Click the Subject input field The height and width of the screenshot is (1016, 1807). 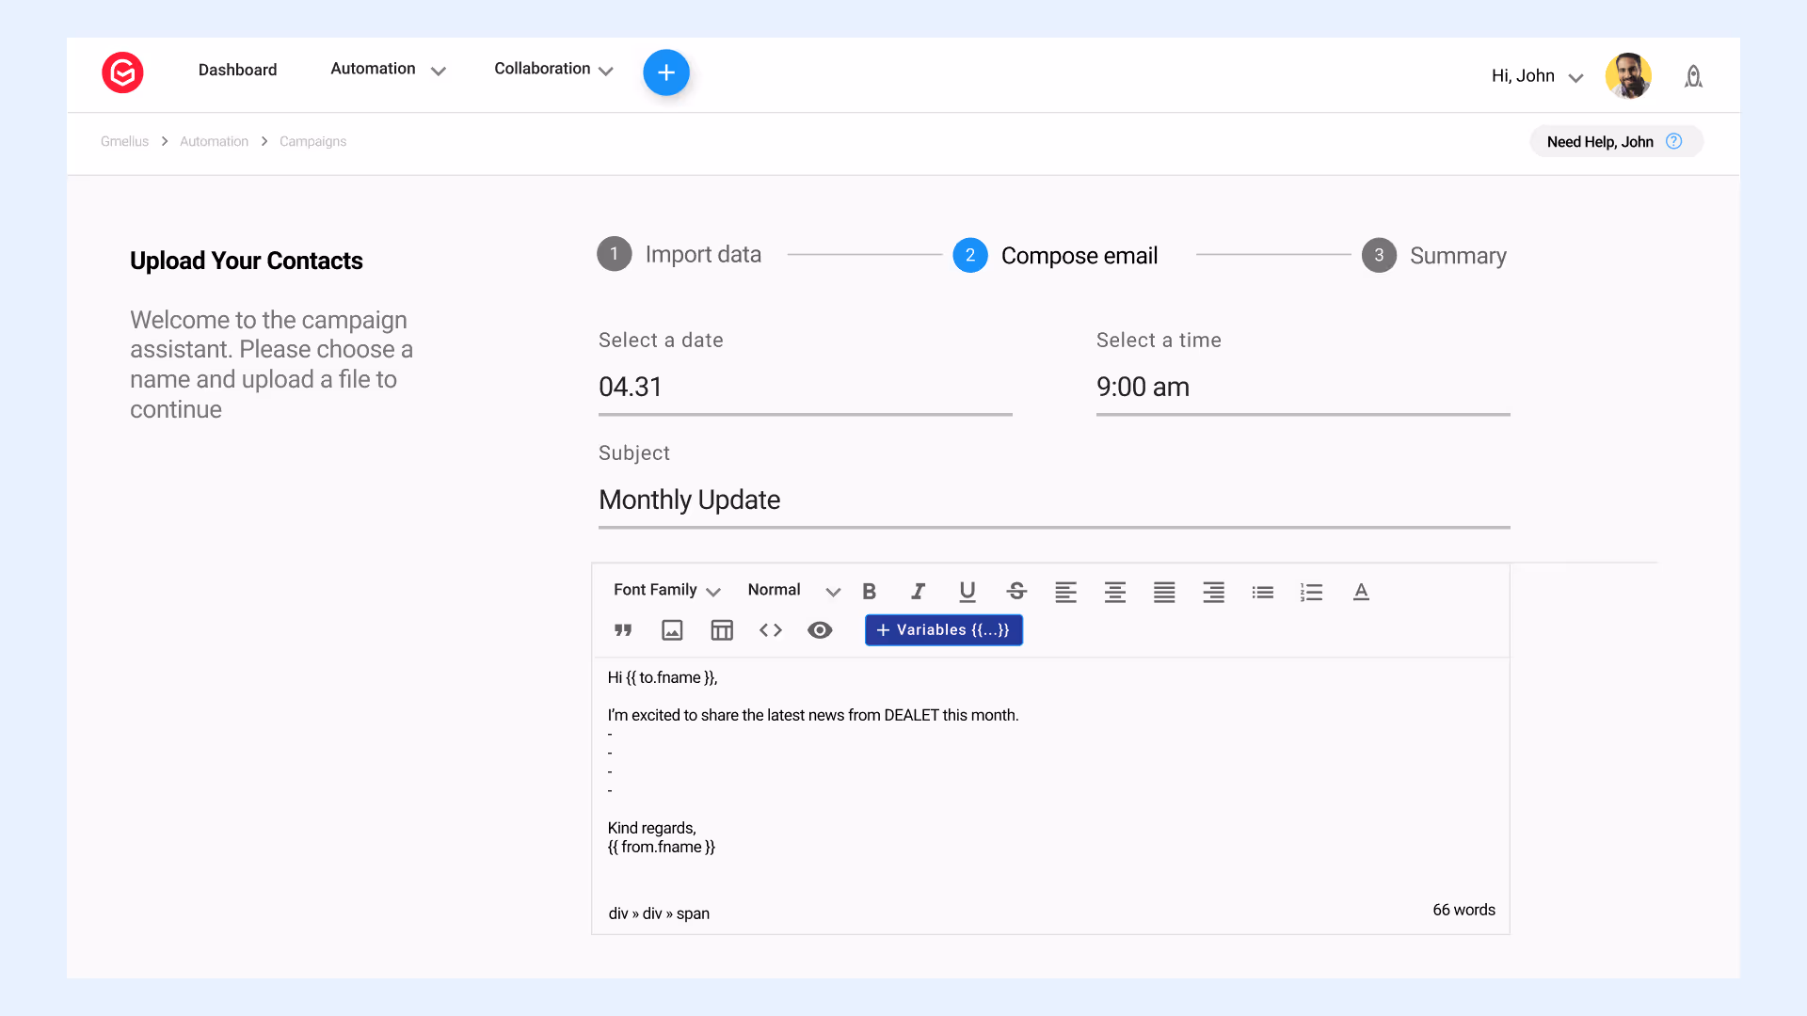coord(1053,500)
